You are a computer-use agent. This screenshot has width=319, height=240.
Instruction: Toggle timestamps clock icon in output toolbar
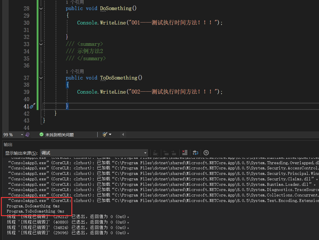coord(206,153)
